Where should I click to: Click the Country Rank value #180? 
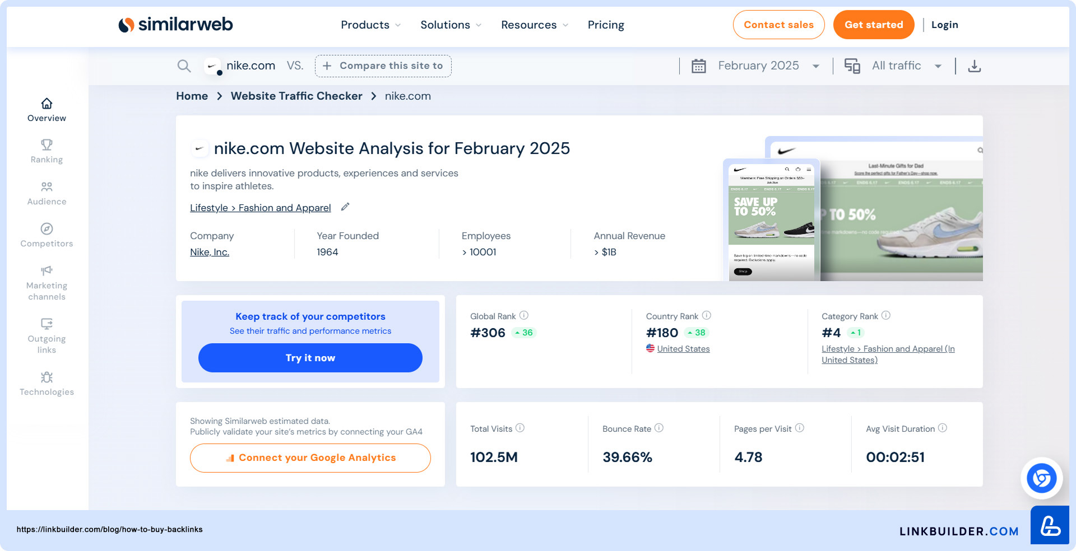tap(662, 333)
